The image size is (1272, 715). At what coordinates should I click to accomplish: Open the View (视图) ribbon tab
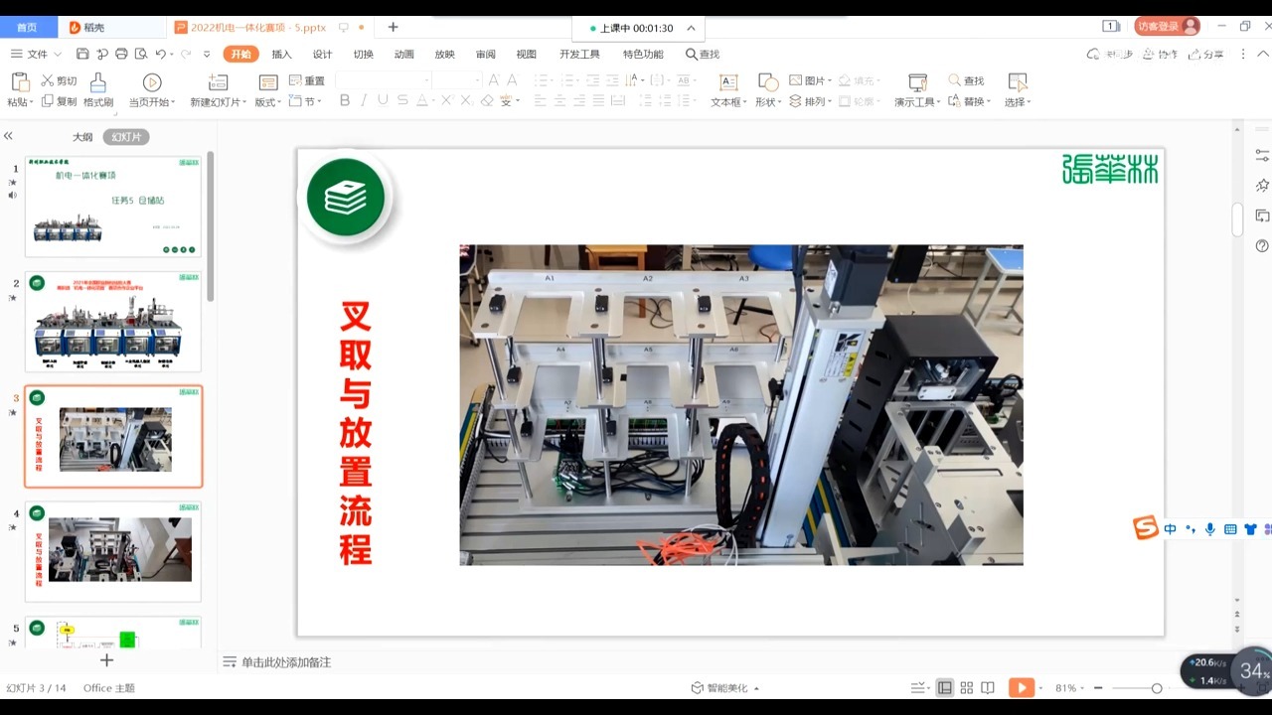tap(526, 55)
